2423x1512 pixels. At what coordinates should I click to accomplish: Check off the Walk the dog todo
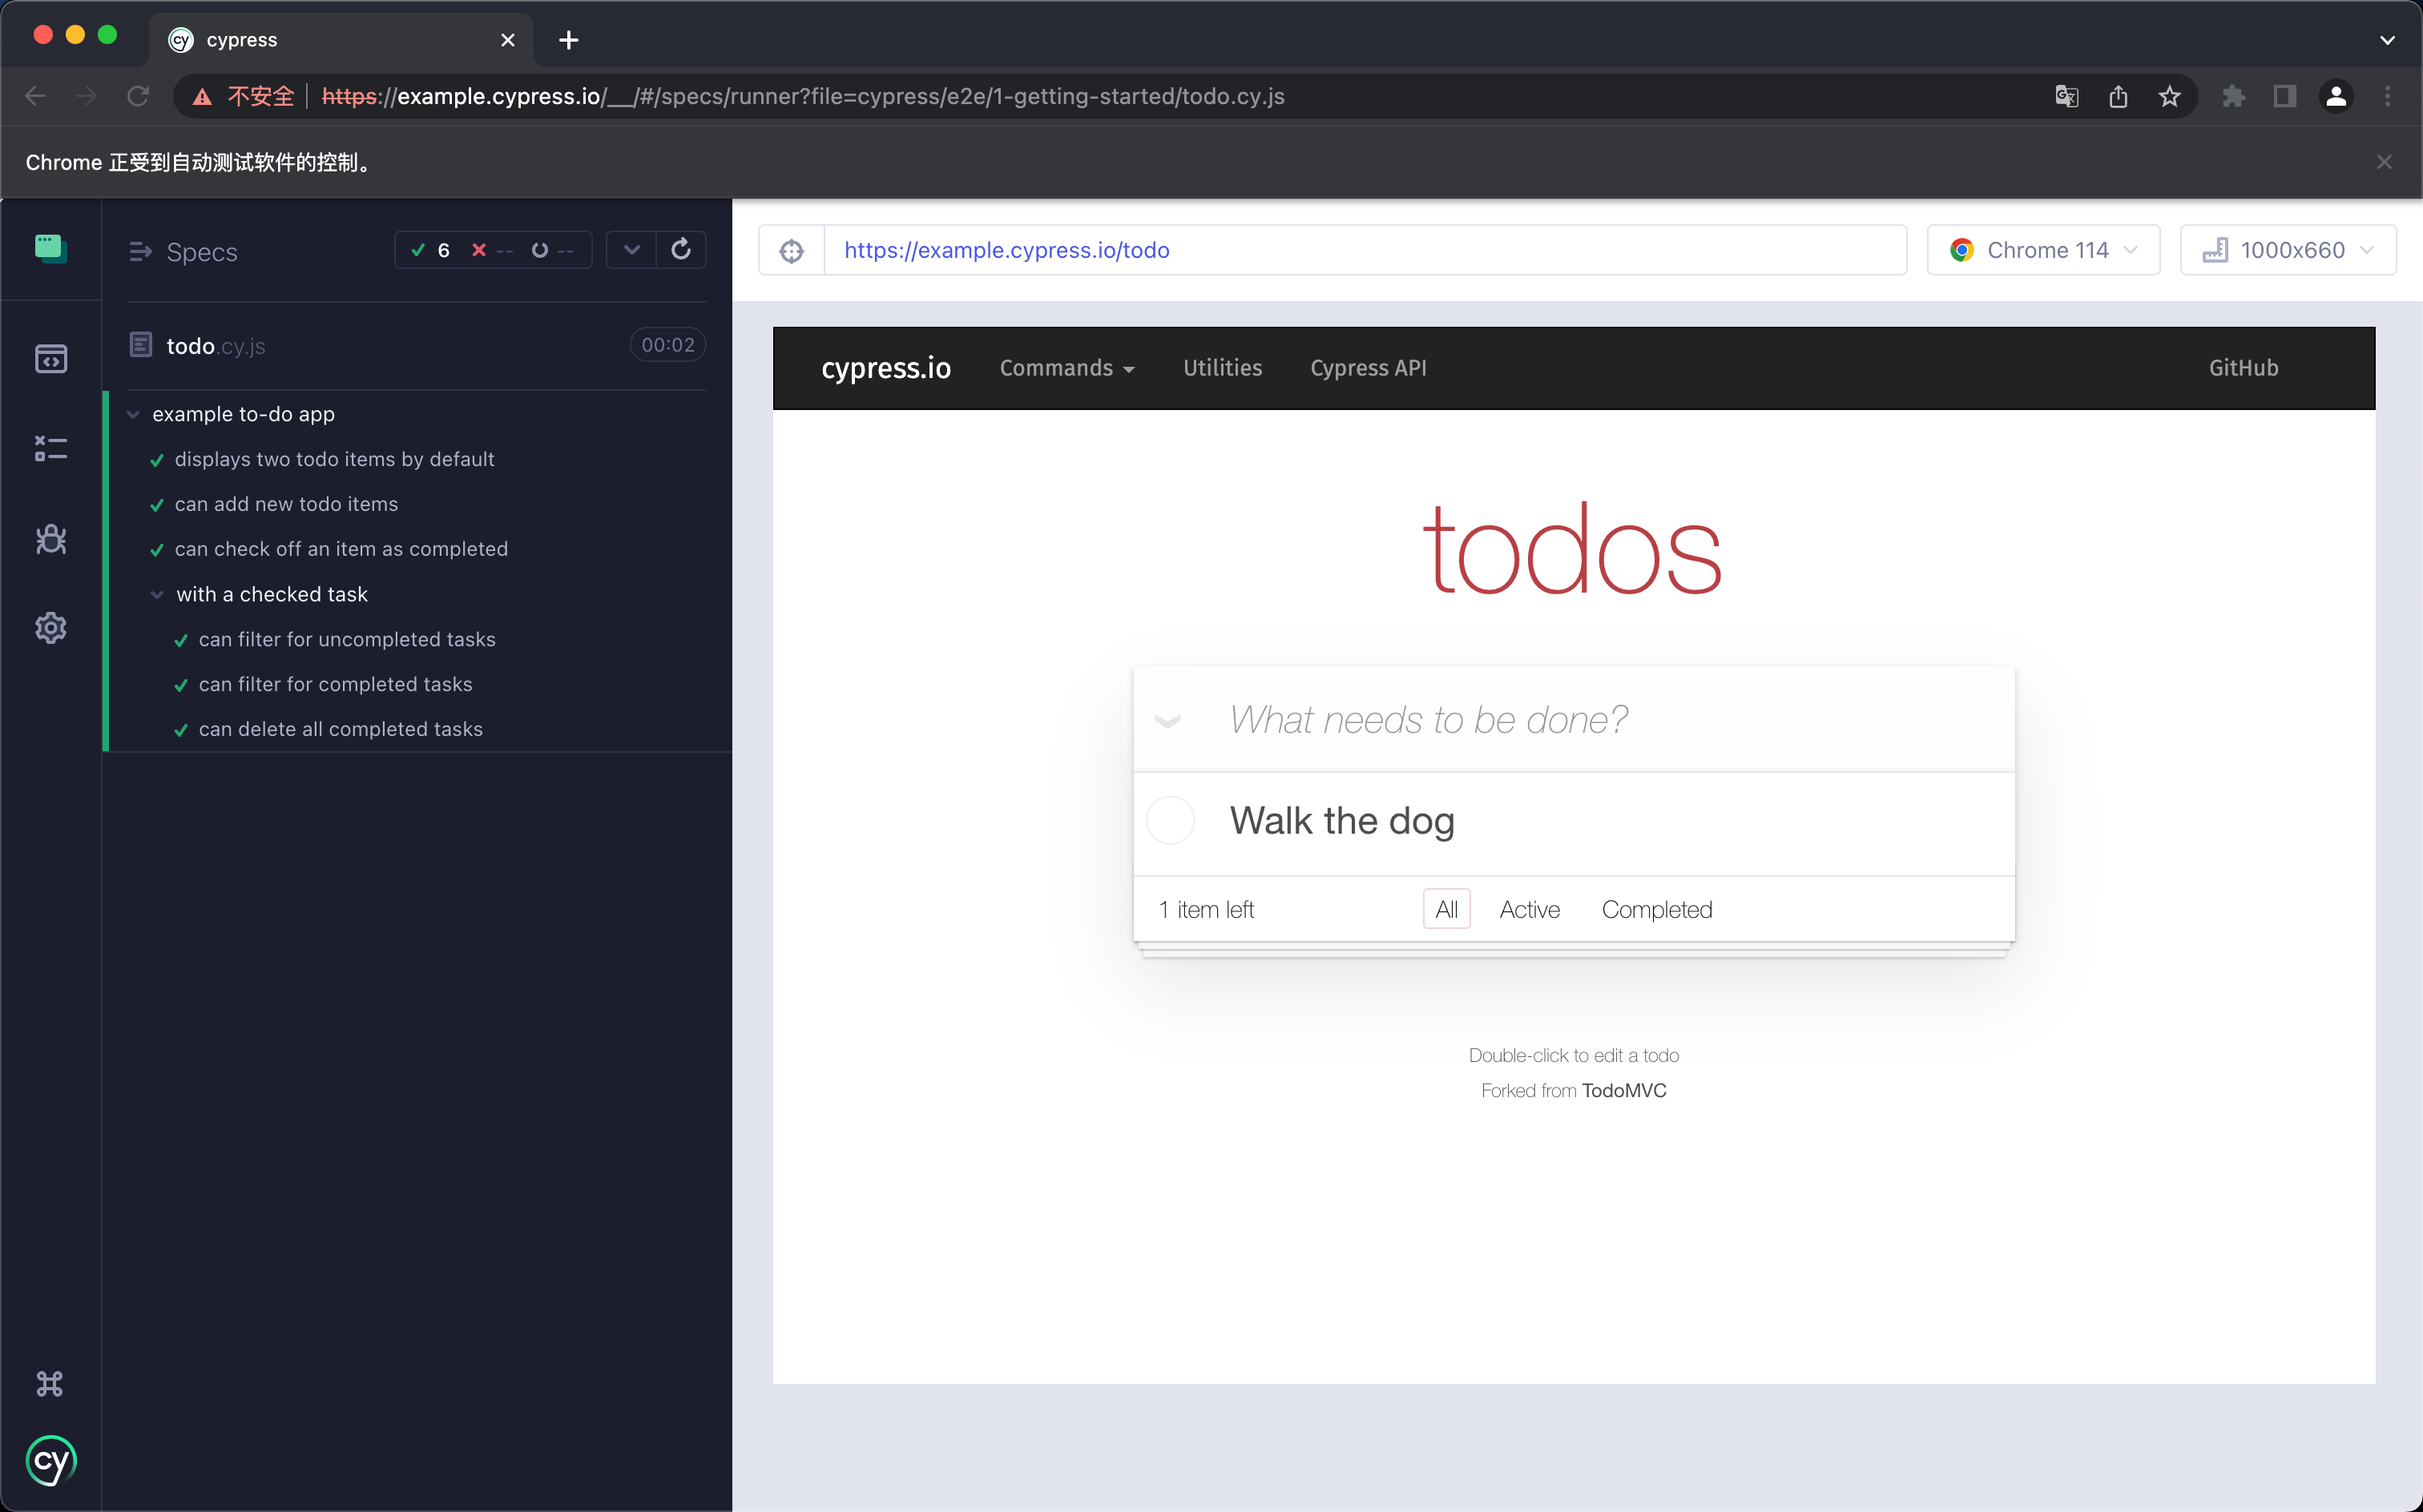pyautogui.click(x=1170, y=821)
